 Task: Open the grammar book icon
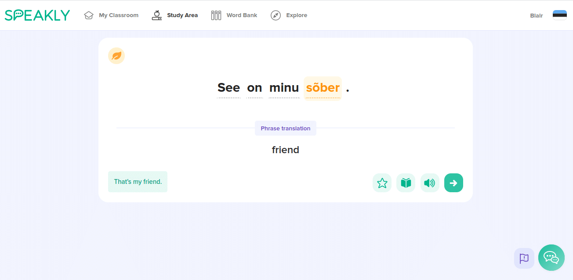click(406, 183)
